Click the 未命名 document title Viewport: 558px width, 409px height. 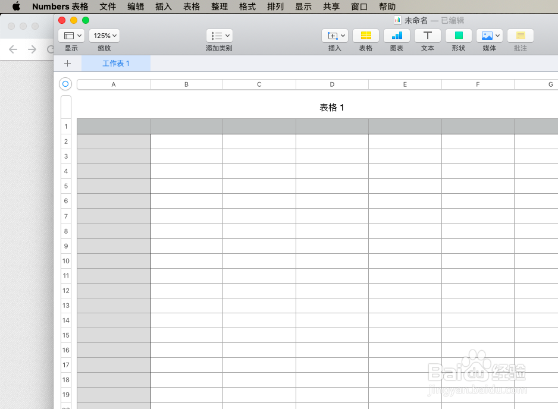click(416, 20)
